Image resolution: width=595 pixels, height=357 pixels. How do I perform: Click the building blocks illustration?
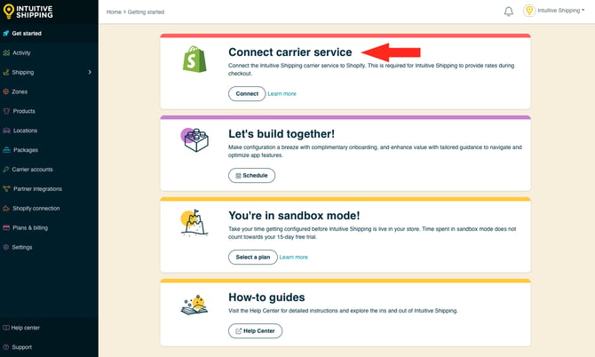(194, 139)
